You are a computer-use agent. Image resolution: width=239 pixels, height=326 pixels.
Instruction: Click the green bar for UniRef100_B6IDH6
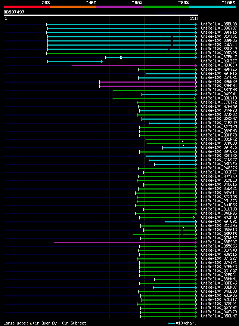click(154, 90)
